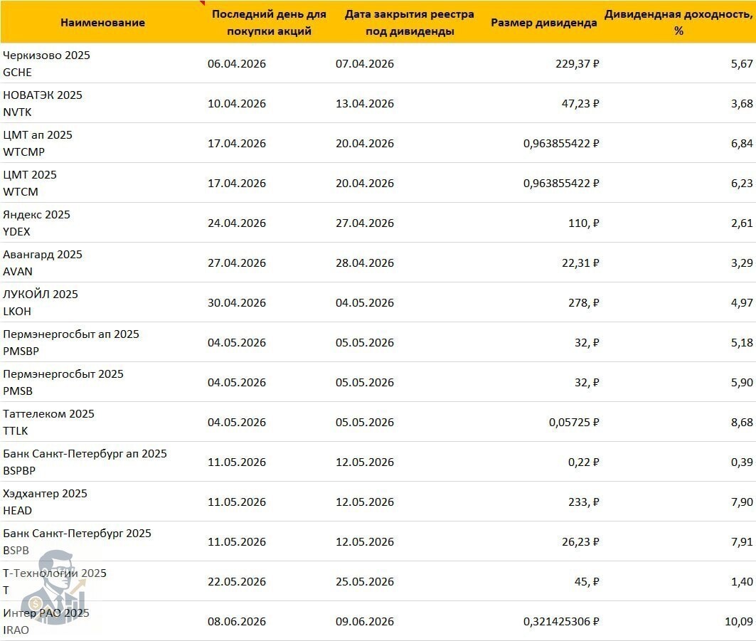Click the purchase date 10.04.2026
This screenshot has height=641, width=756.
tap(237, 104)
